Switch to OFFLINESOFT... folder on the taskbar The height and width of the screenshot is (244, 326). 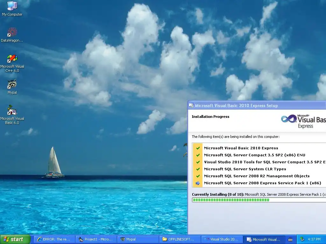(x=180, y=240)
